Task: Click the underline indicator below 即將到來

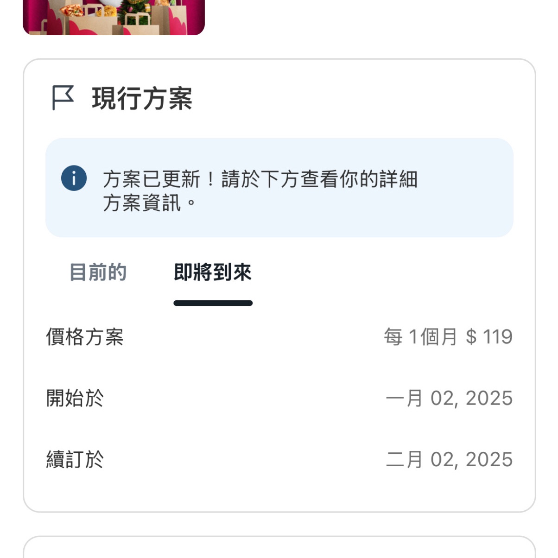Action: coord(213,303)
